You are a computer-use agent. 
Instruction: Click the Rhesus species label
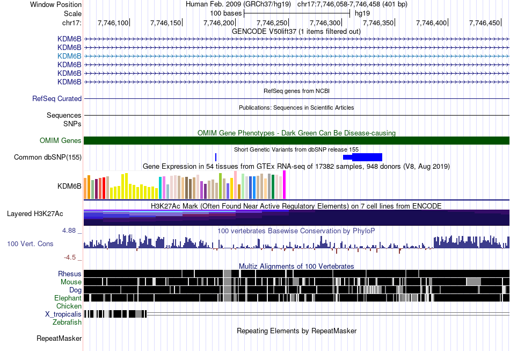70,274
